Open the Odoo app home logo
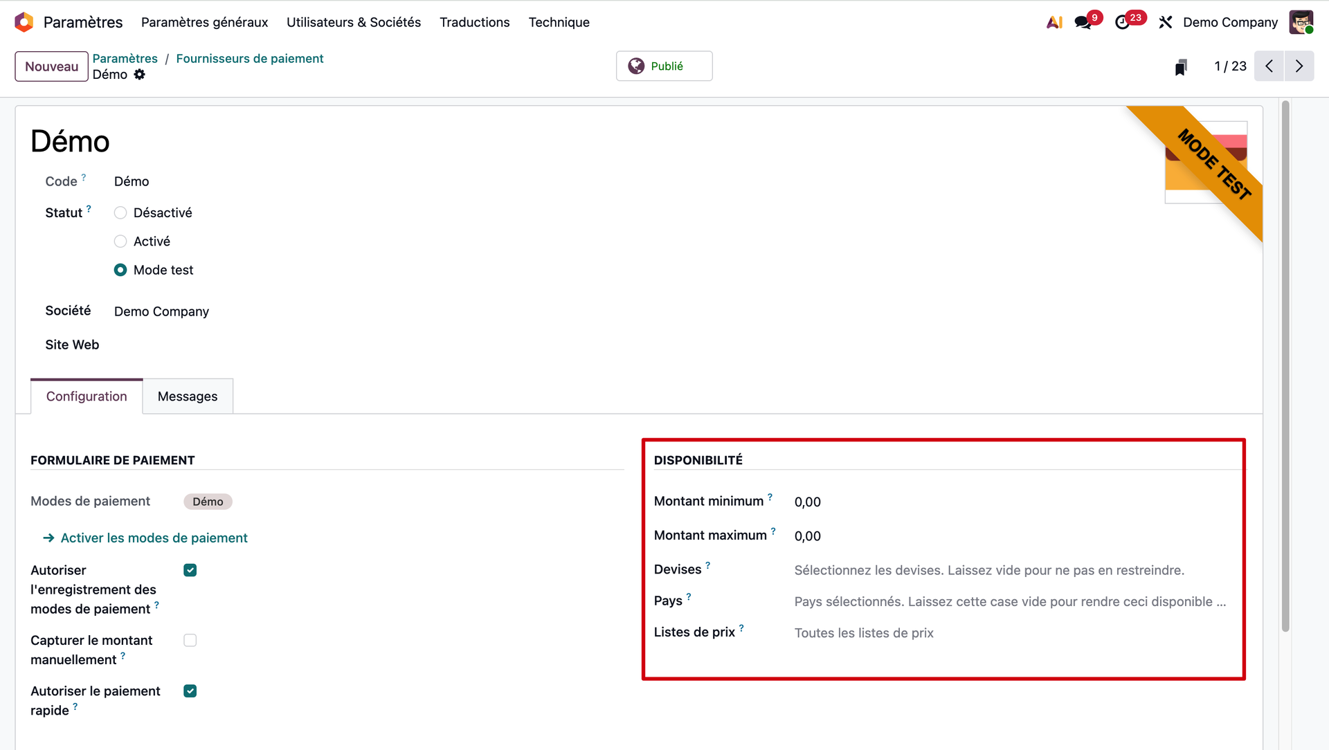The height and width of the screenshot is (750, 1329). [24, 22]
